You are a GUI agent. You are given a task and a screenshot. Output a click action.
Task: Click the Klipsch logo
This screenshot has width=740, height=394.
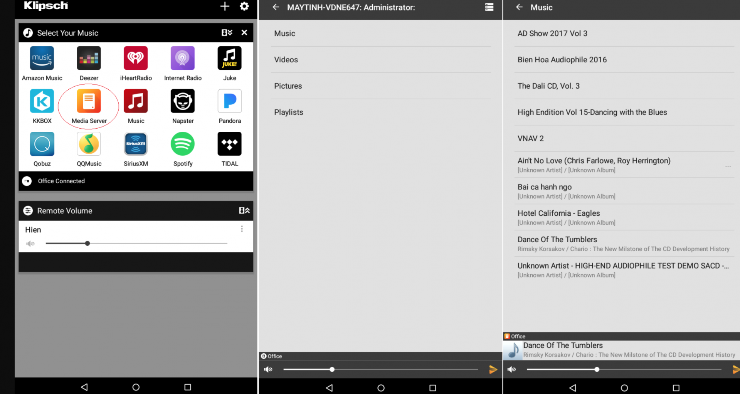point(45,6)
